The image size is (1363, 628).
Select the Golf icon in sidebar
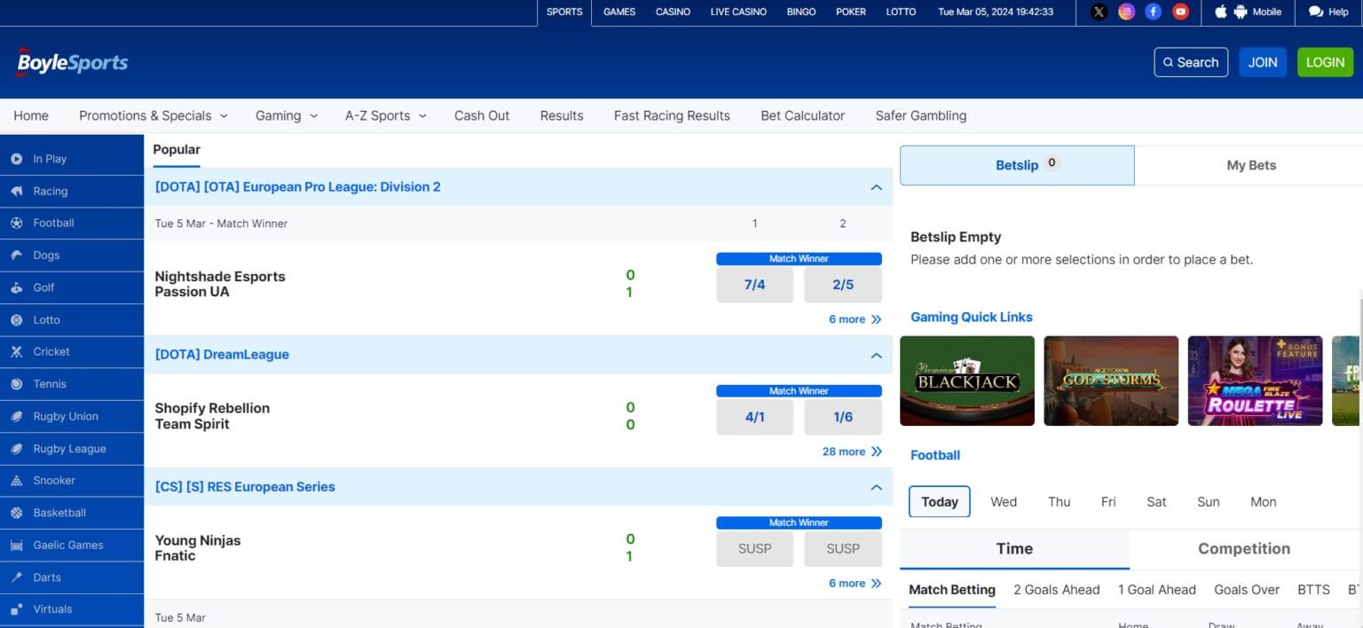click(16, 287)
